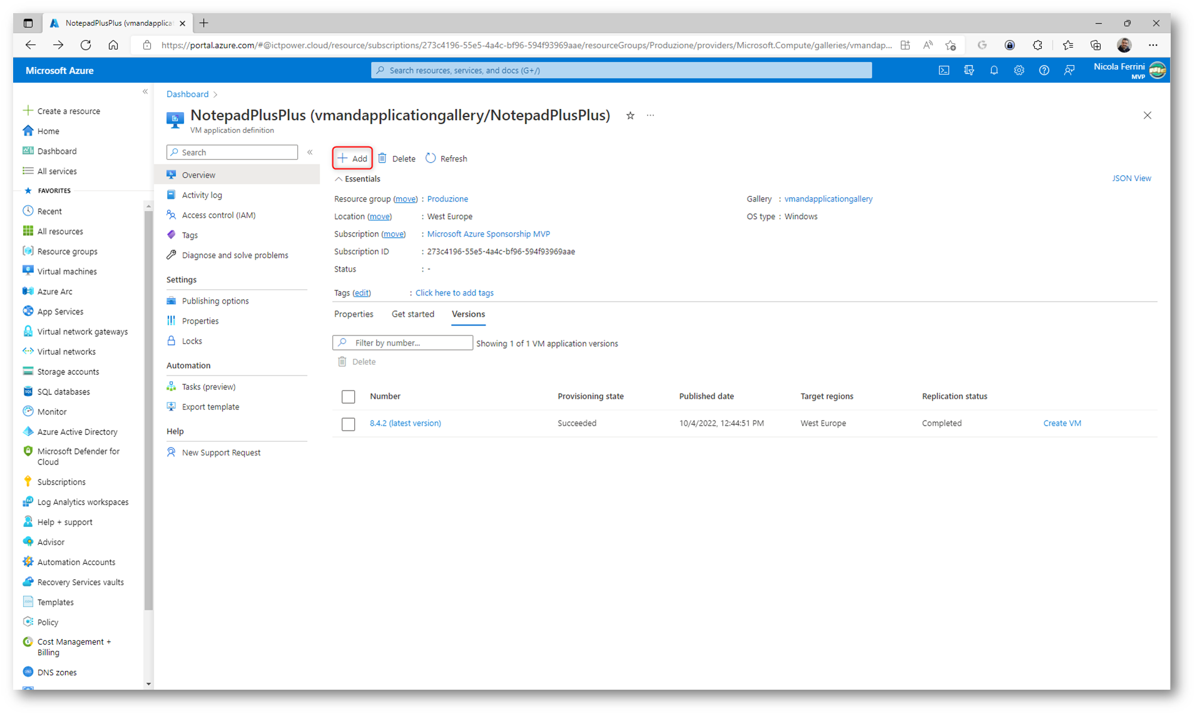The image size is (1197, 716).
Task: Switch to the Properties tab
Action: click(x=354, y=314)
